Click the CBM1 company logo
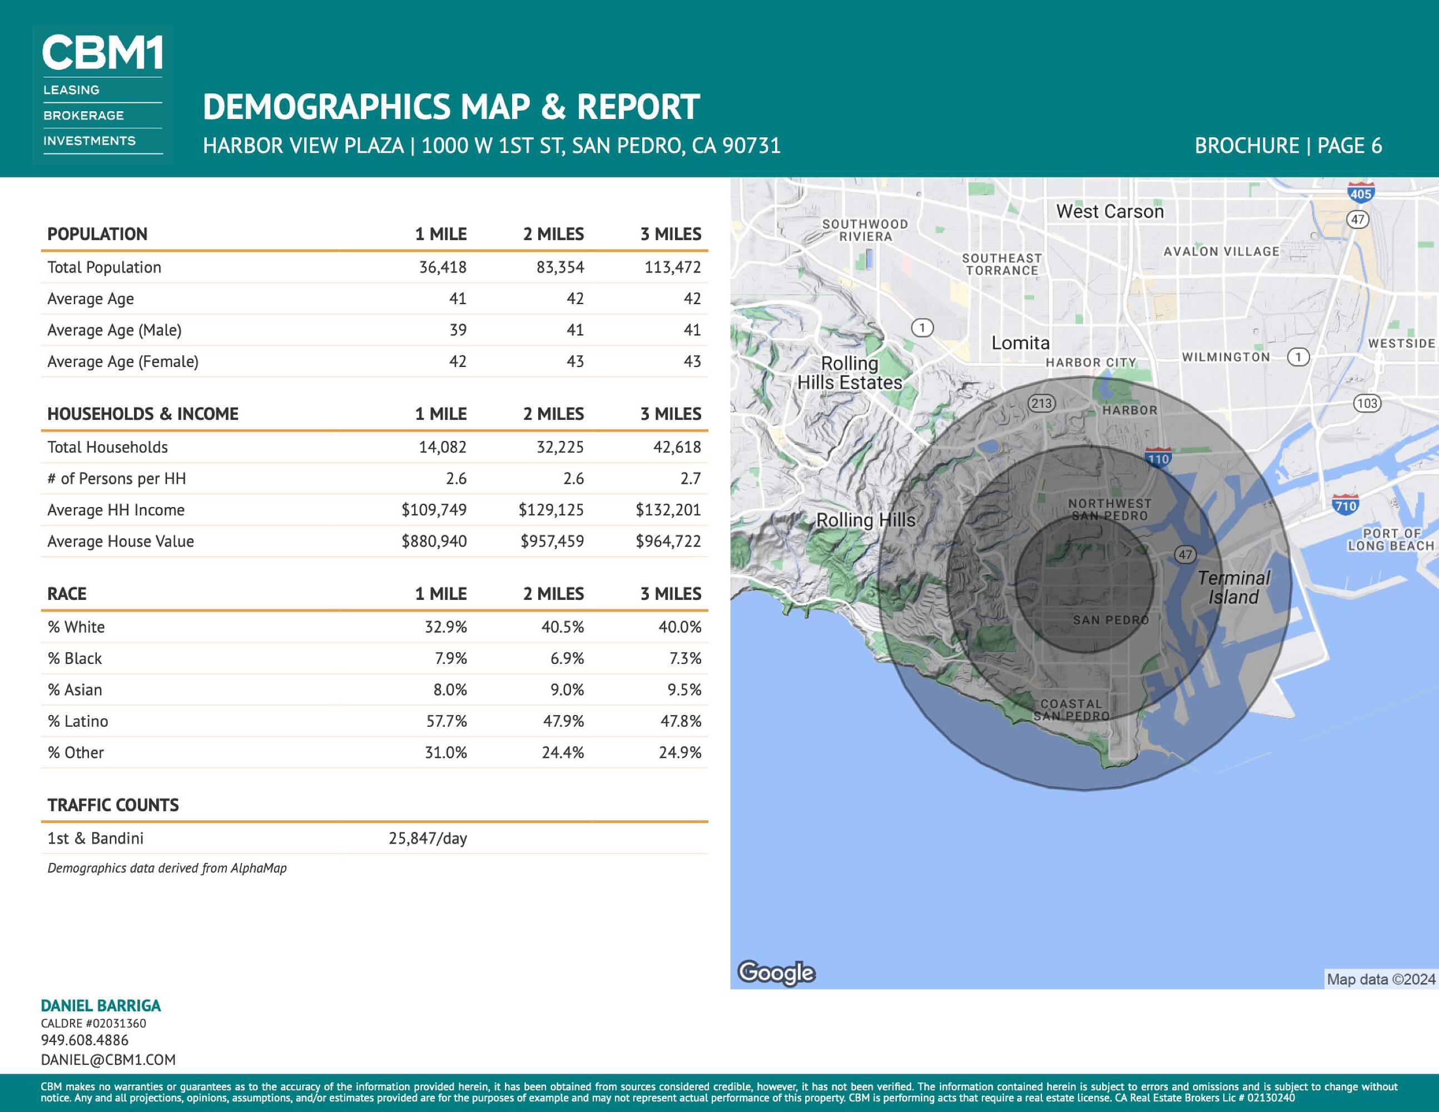Screen dimensions: 1439x1112 tap(103, 94)
